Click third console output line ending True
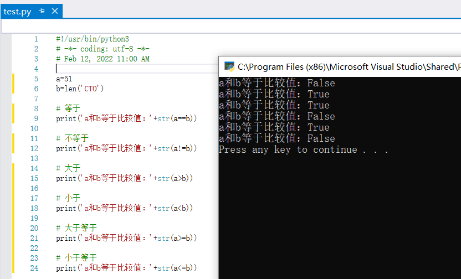This screenshot has height=279, width=461. pos(274,105)
